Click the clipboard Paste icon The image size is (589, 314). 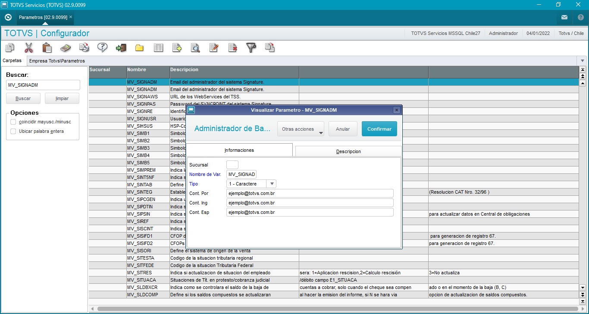point(47,47)
